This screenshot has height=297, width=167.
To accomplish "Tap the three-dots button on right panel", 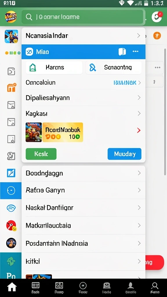I will [157, 68].
